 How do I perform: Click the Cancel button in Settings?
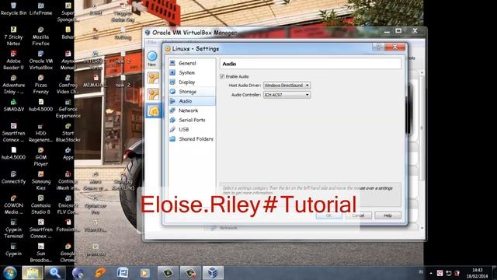(x=358, y=215)
